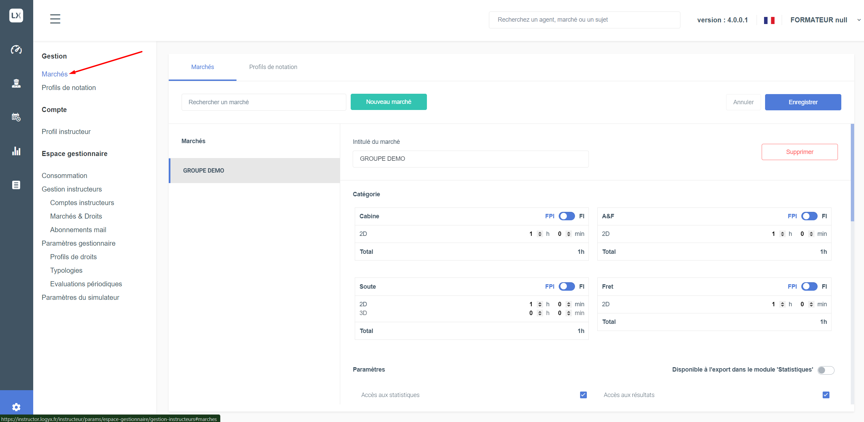864x422 pixels.
Task: Open the dashboard speedometer icon
Action: [x=16, y=50]
